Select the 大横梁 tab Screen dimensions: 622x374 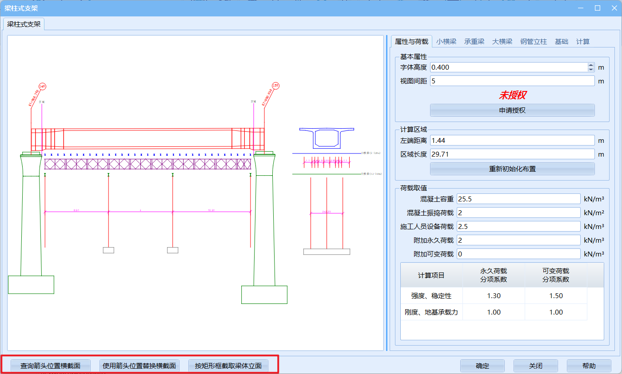coord(502,42)
